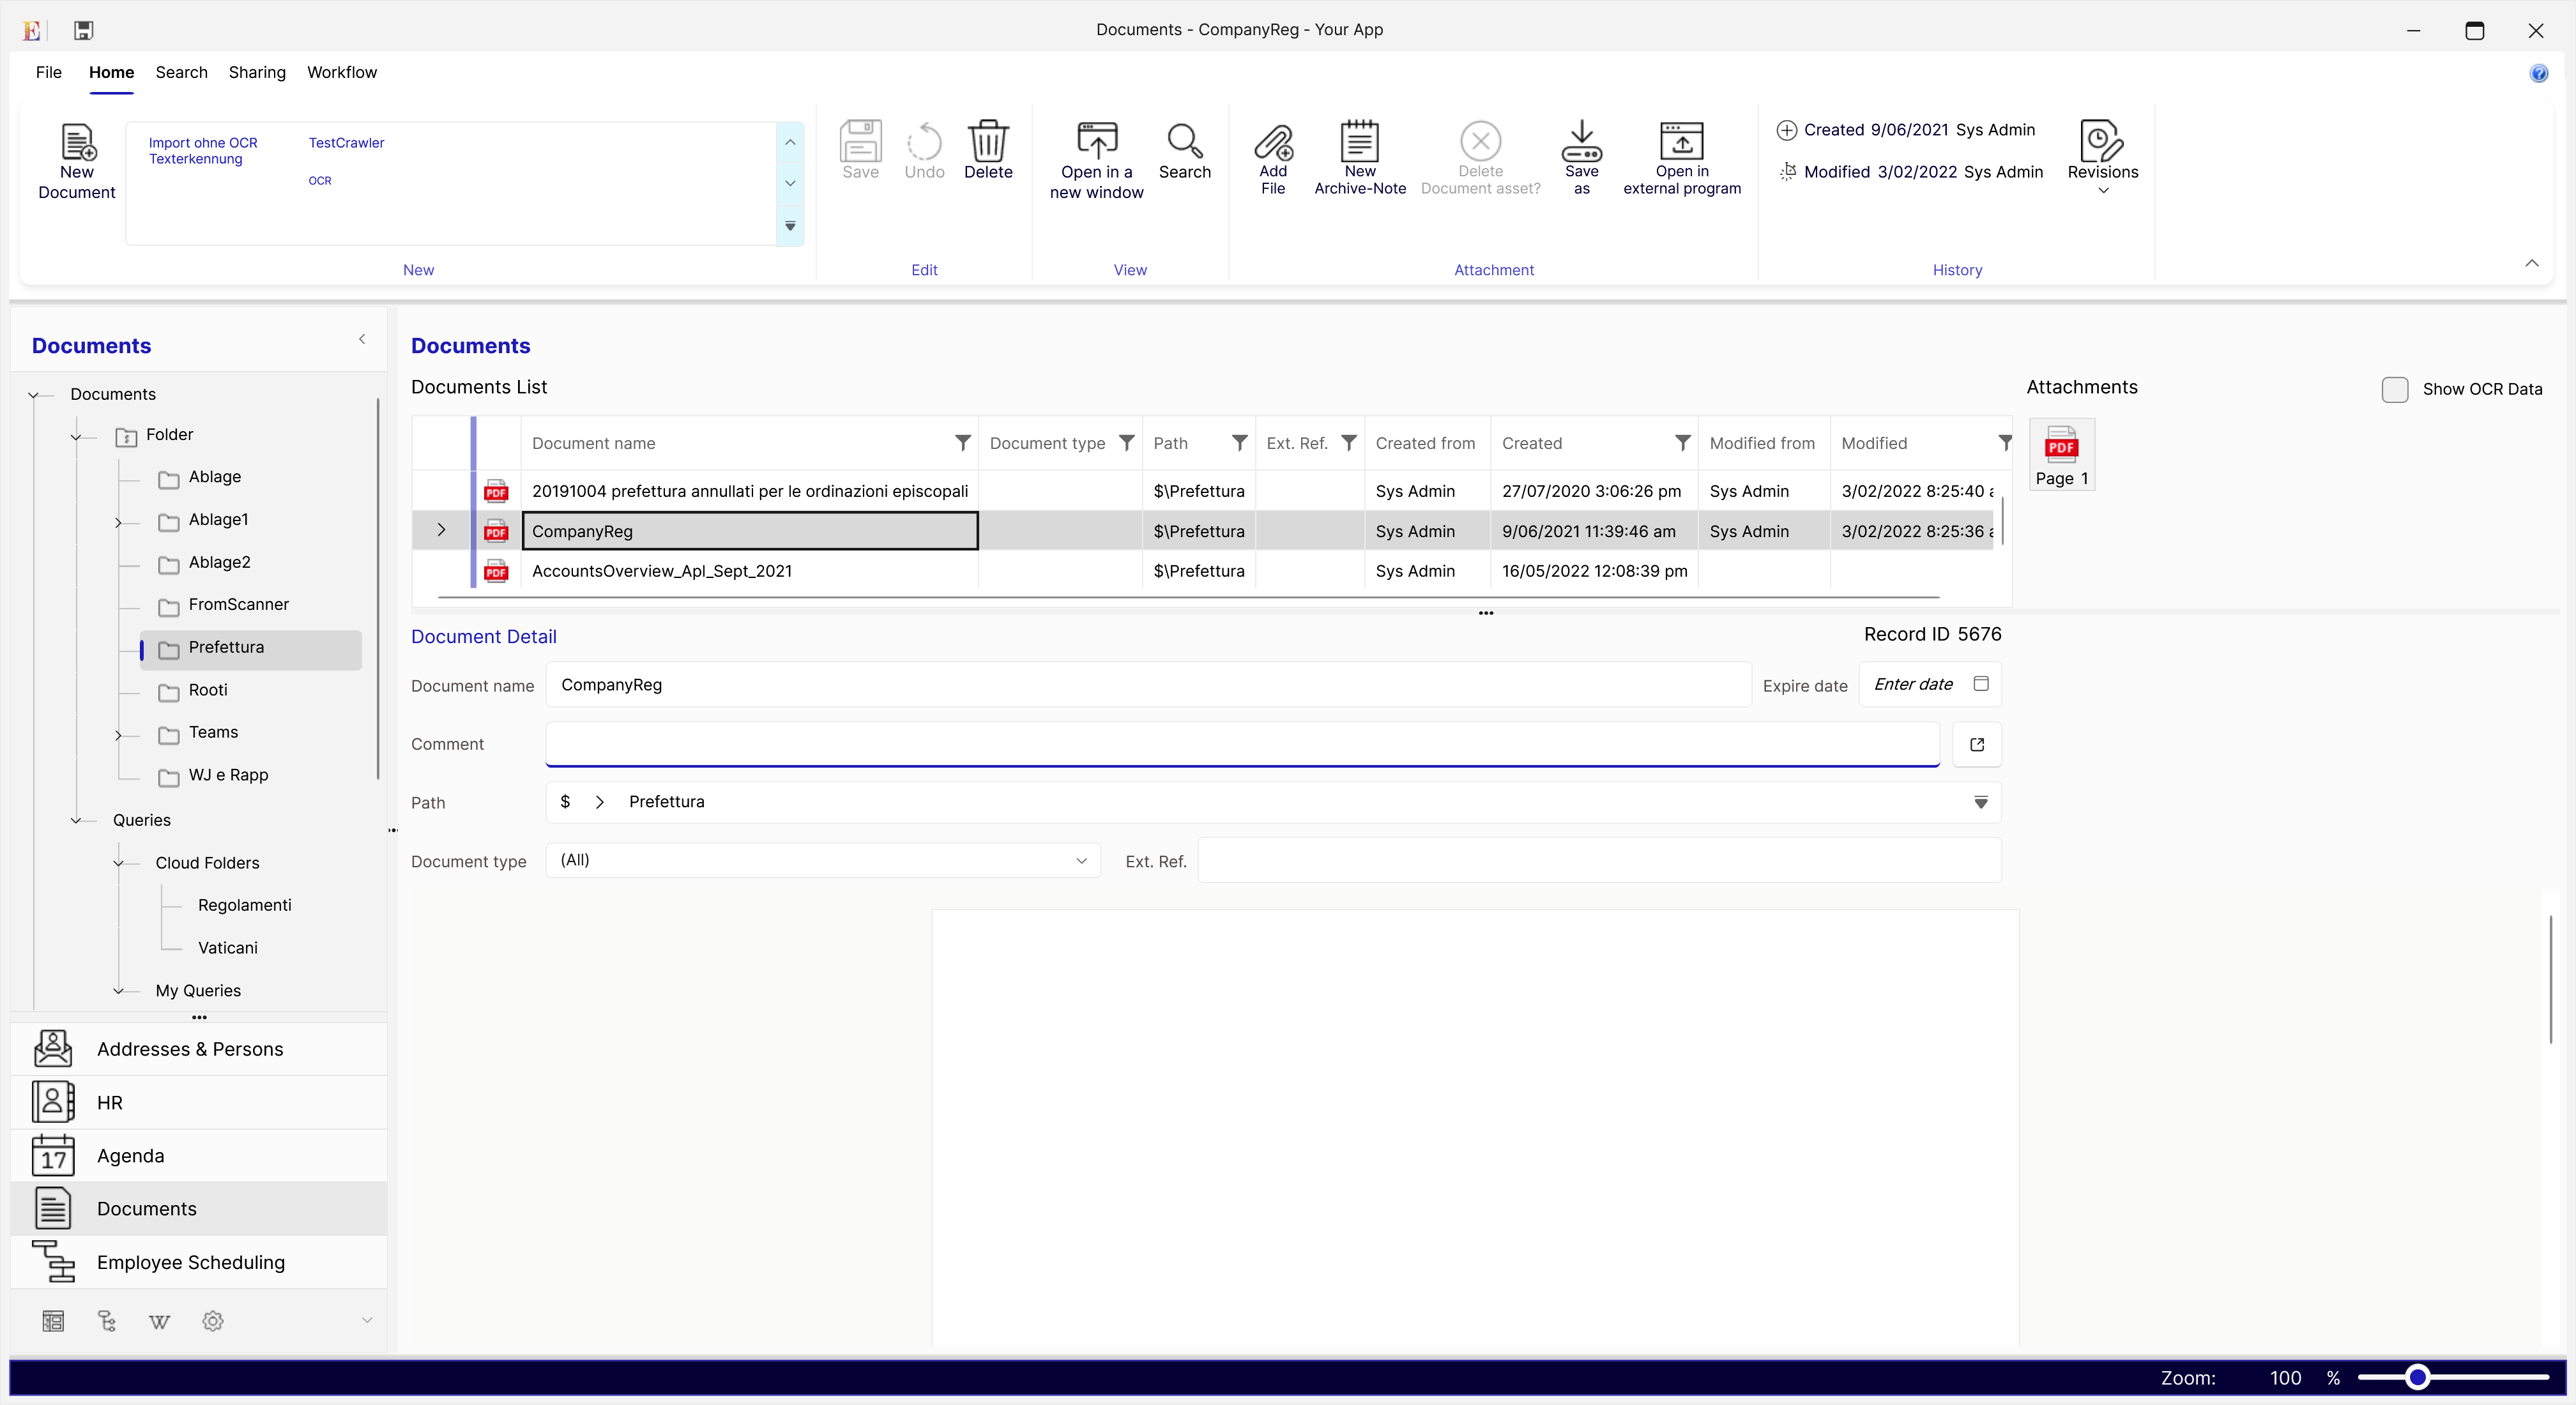This screenshot has height=1405, width=2576.
Task: Click the Save as download icon
Action: [1581, 141]
